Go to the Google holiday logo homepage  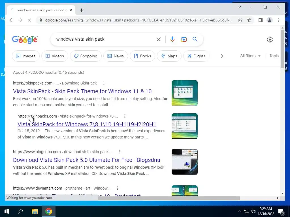tap(25, 39)
